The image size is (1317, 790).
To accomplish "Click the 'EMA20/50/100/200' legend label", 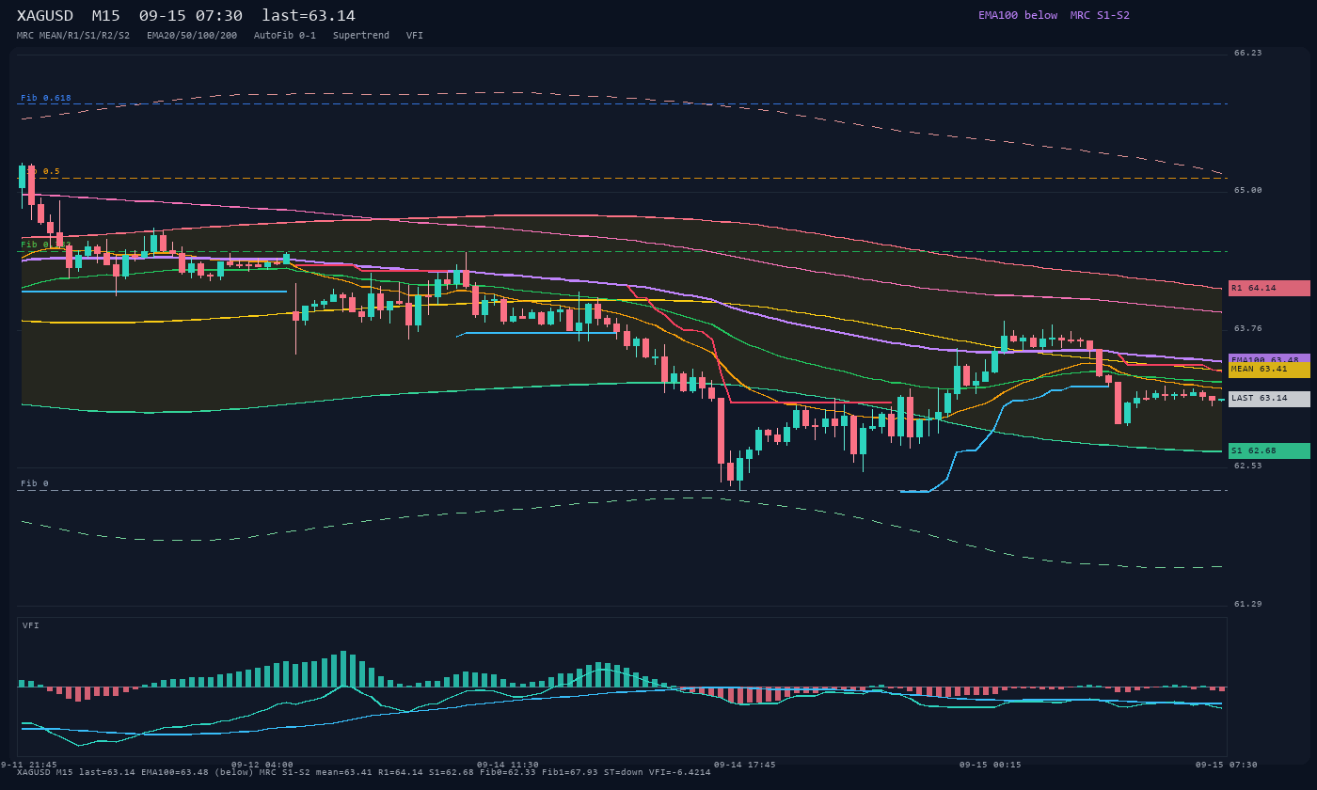I will coord(192,36).
